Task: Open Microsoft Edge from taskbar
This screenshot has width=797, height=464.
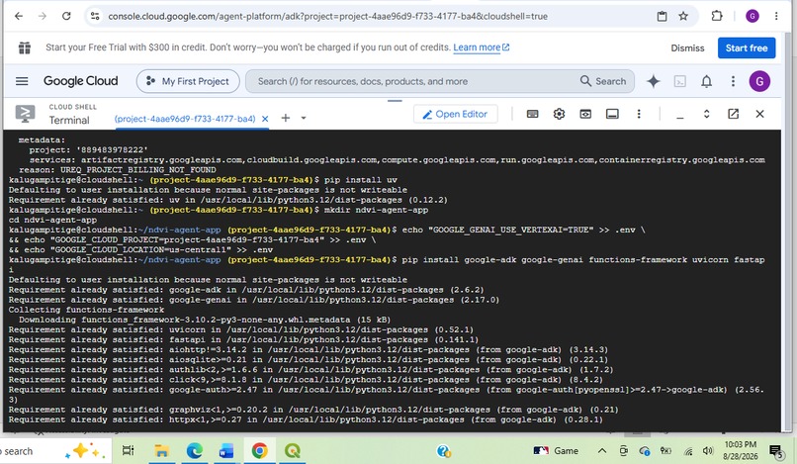Action: [194, 451]
